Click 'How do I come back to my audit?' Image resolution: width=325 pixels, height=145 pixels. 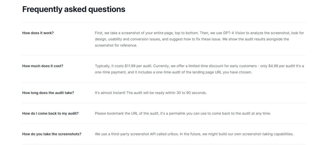[50, 114]
